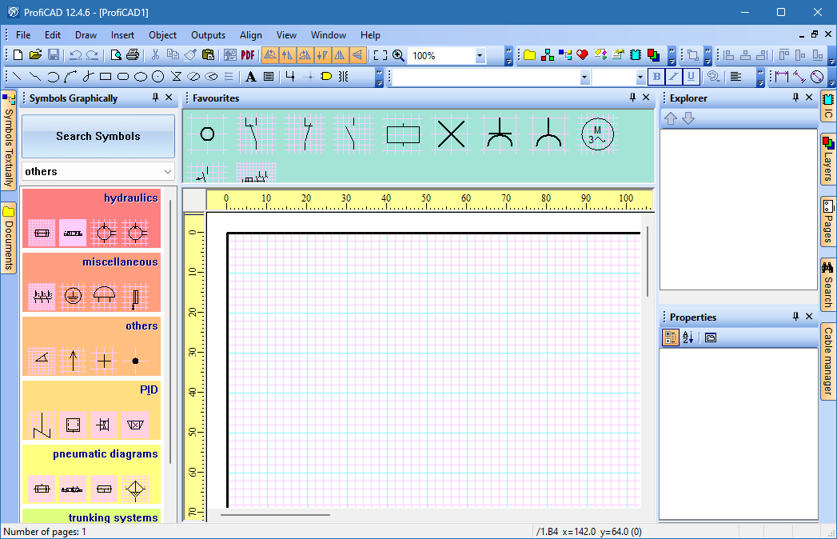The image size is (837, 539).
Task: Add the motor symbol from Favourites
Action: point(596,134)
